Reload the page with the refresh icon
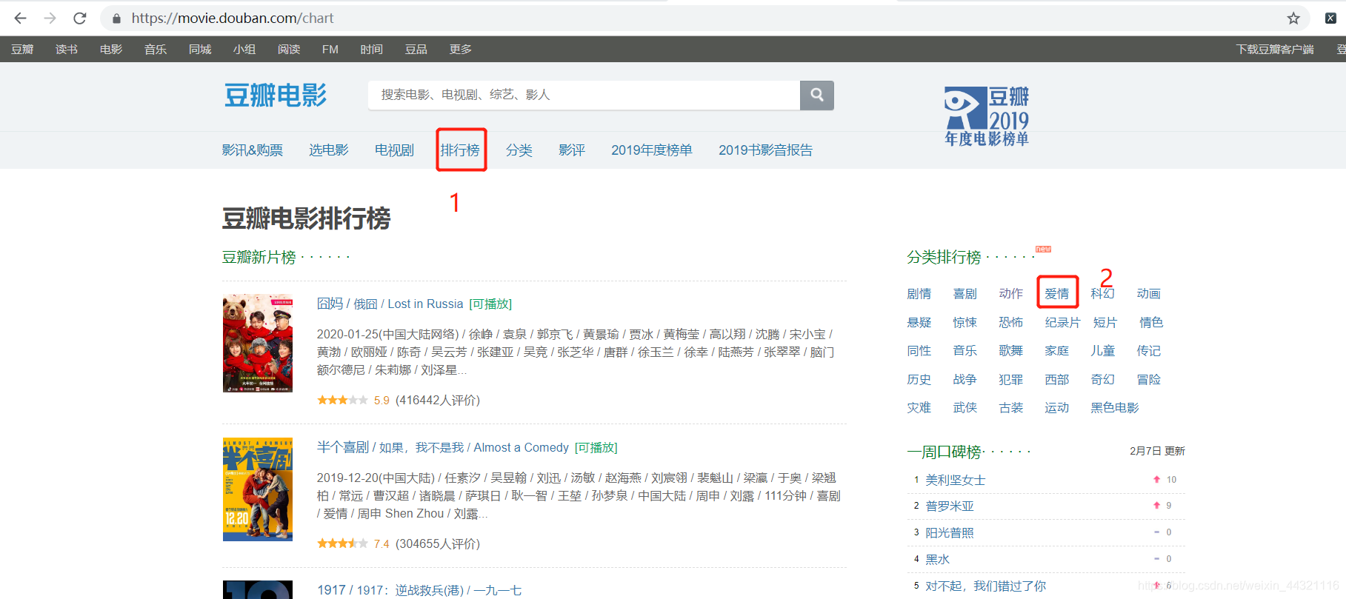 pos(80,18)
